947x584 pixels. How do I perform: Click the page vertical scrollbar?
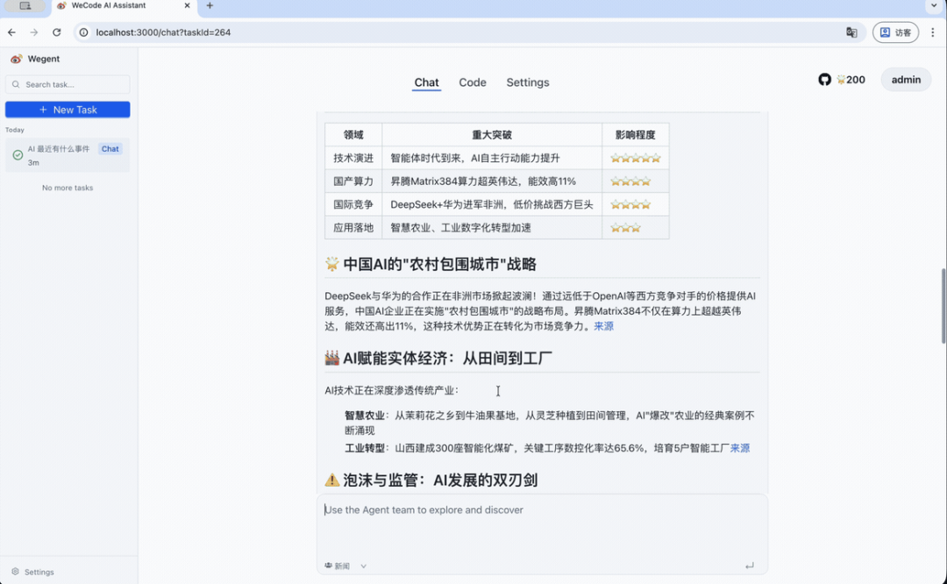pyautogui.click(x=943, y=305)
